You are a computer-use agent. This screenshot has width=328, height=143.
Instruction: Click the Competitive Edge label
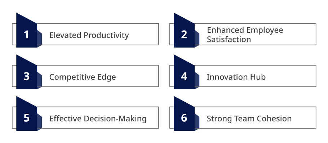pyautogui.click(x=83, y=77)
